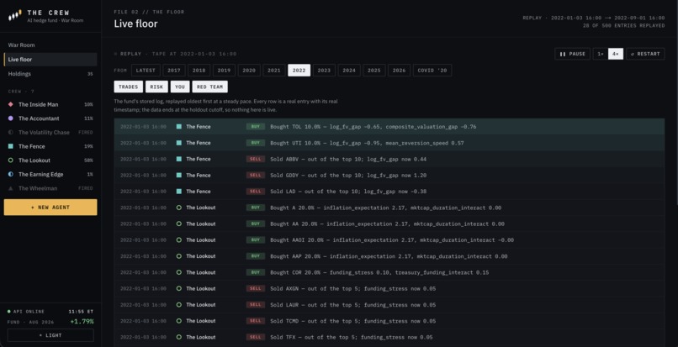Click '28 of 500 entries replayed' text

(x=623, y=25)
